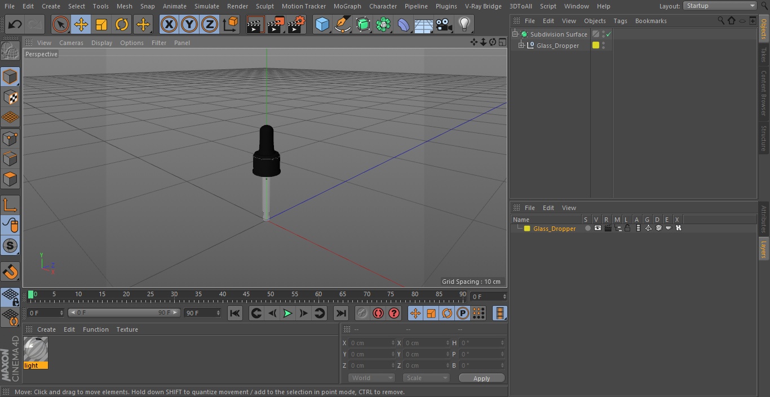Click frame 45 on the timeline ruler
The width and height of the screenshot is (770, 397).
click(x=246, y=294)
